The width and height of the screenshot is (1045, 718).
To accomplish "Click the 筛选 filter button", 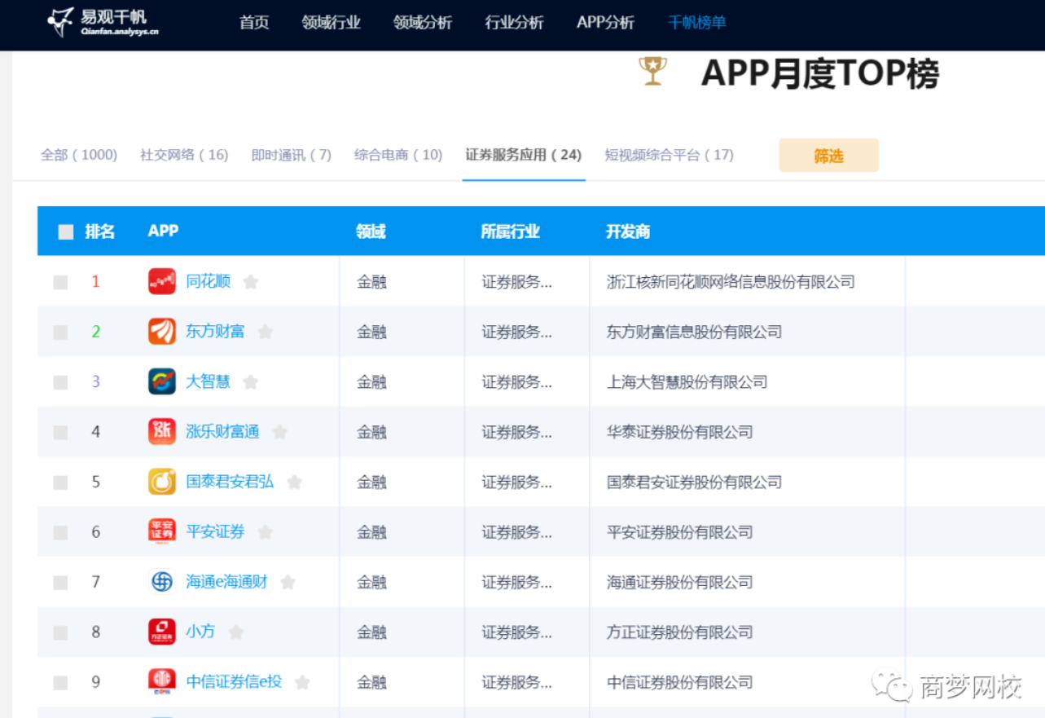I will (x=828, y=156).
